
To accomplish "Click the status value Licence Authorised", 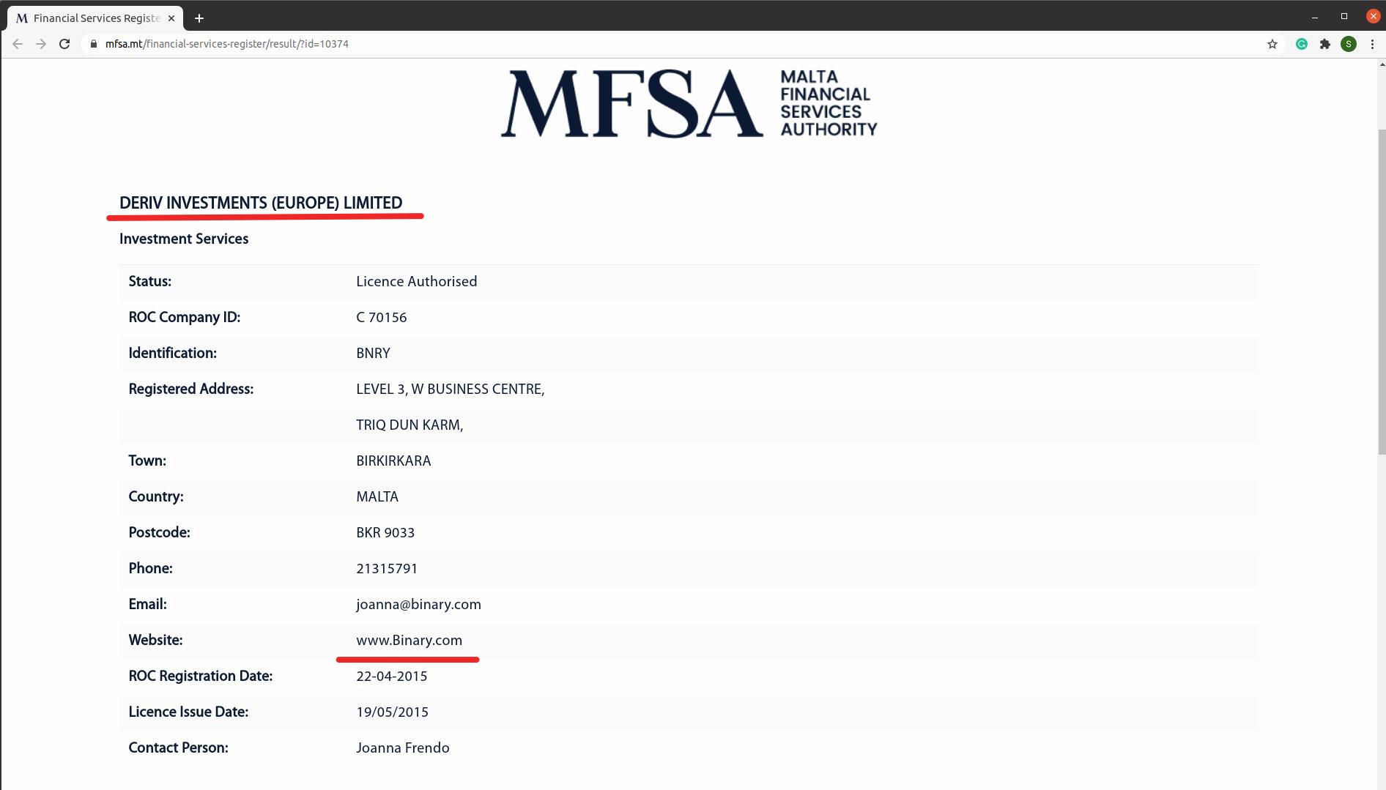I will [x=416, y=282].
